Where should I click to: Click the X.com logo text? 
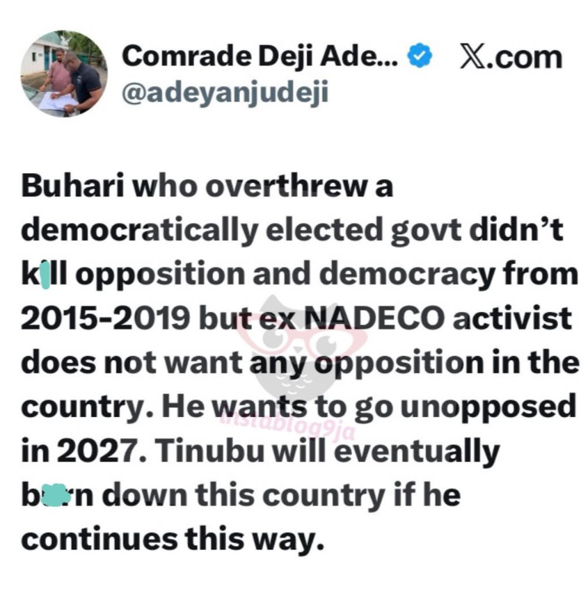coord(510,56)
